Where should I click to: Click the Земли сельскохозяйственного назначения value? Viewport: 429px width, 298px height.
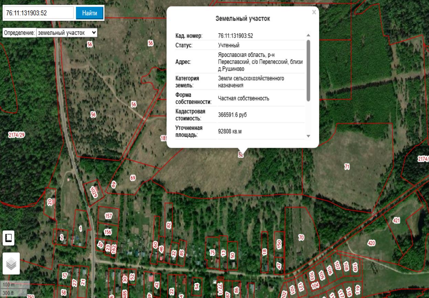coord(251,82)
